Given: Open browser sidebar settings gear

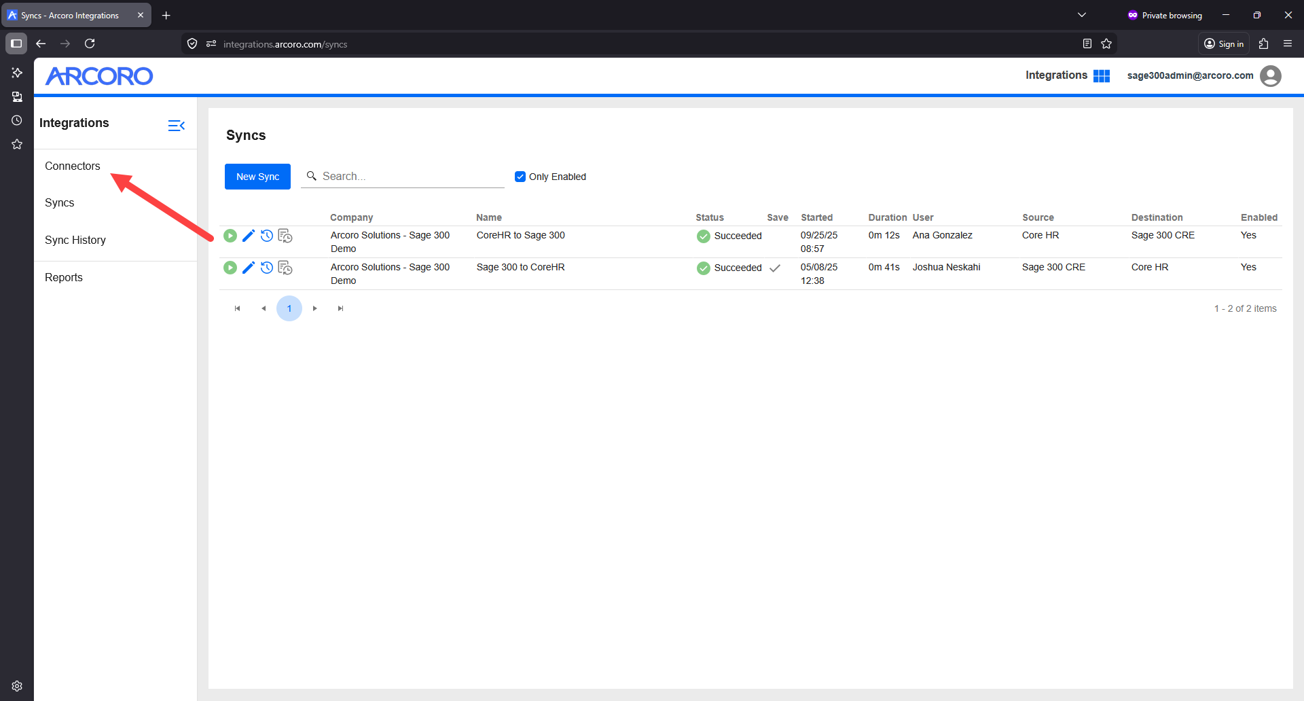Looking at the screenshot, I should click(x=17, y=686).
